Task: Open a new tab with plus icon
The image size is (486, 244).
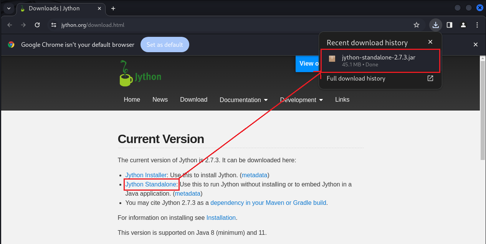Action: [x=113, y=8]
